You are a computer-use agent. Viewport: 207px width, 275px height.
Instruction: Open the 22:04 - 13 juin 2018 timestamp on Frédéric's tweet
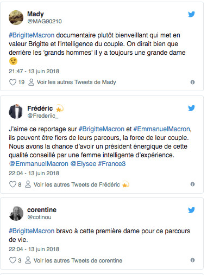pyautogui.click(x=34, y=173)
